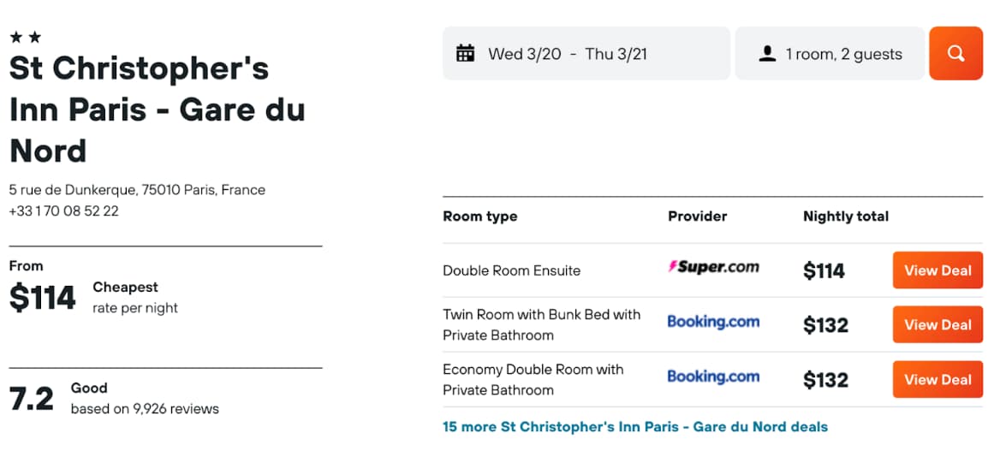Click Booking.com logo for Economy Double Room

(x=714, y=377)
